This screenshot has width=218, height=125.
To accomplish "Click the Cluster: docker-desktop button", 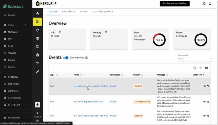I will click(x=175, y=3).
